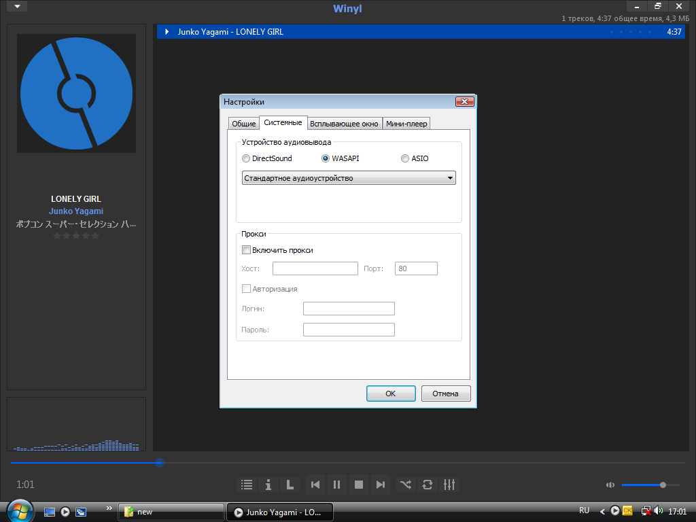Image resolution: width=696 pixels, height=522 pixels.
Task: Open the Стандартное аудиоустройство dropdown
Action: point(349,178)
